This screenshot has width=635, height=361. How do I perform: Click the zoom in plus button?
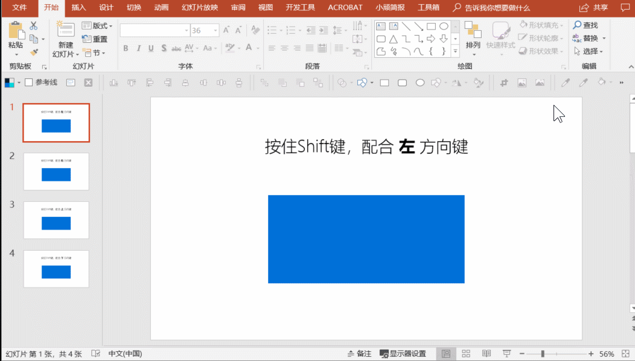(591, 354)
